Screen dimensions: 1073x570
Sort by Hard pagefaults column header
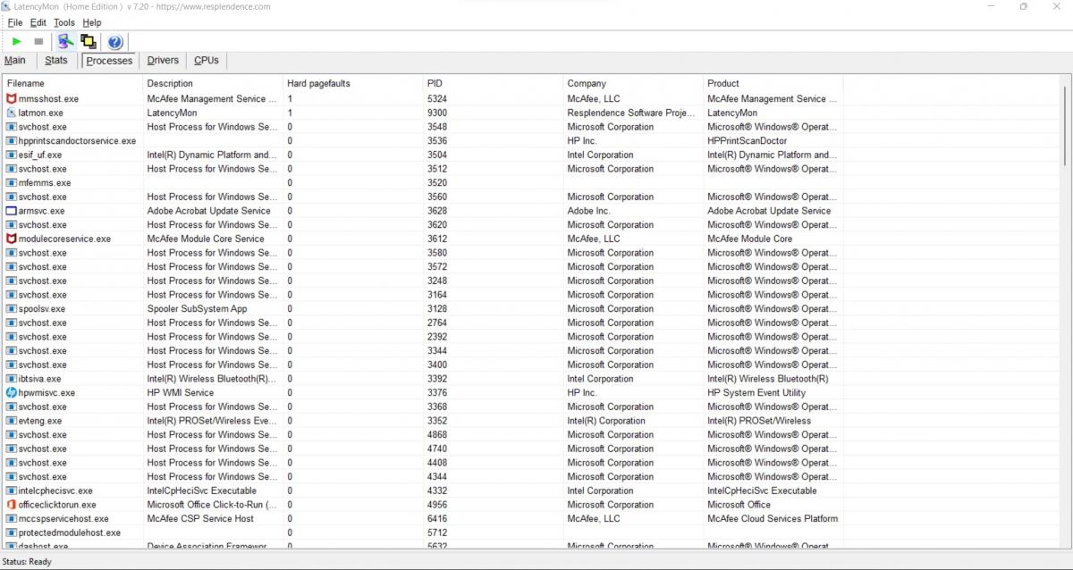click(354, 83)
